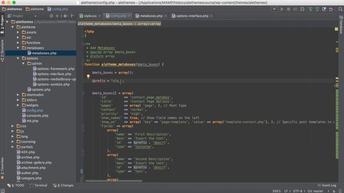This screenshot has width=344, height=193.
Task: Close the style.css tab
Action: click(x=99, y=16)
